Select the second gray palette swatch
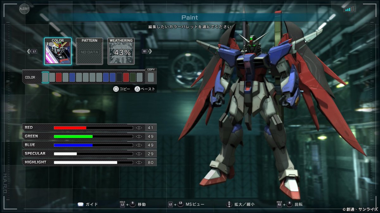Image resolution: width=380 pixels, height=213 pixels. 52,77
